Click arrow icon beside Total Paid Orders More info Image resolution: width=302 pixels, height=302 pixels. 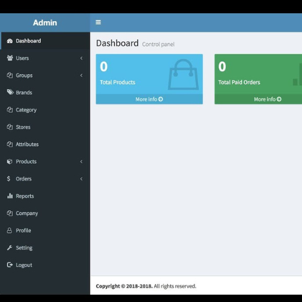pyautogui.click(x=279, y=99)
